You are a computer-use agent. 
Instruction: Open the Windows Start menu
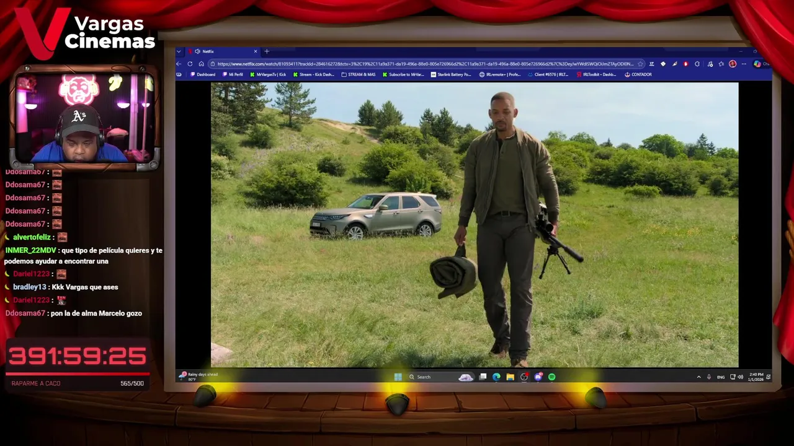pos(398,377)
